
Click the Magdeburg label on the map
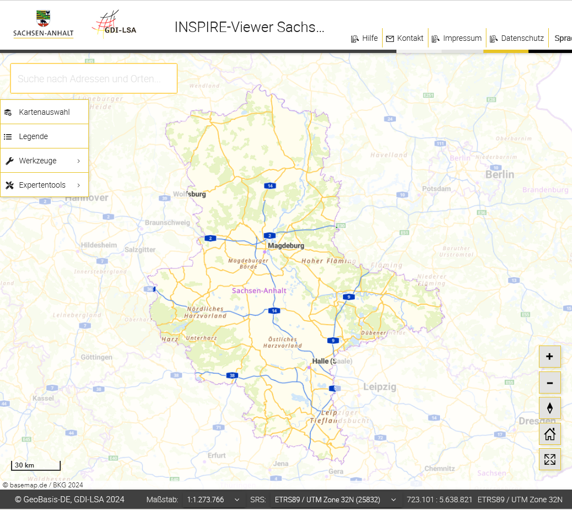click(x=286, y=246)
